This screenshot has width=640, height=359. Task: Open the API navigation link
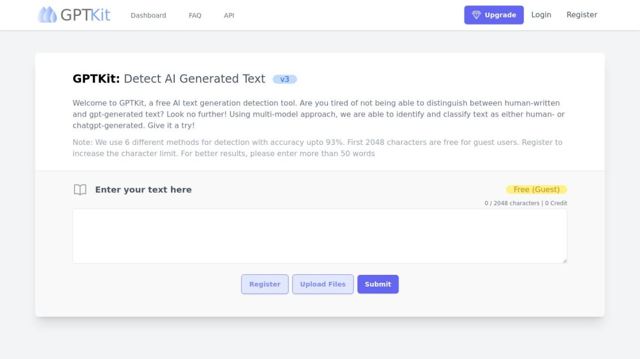[x=229, y=15]
